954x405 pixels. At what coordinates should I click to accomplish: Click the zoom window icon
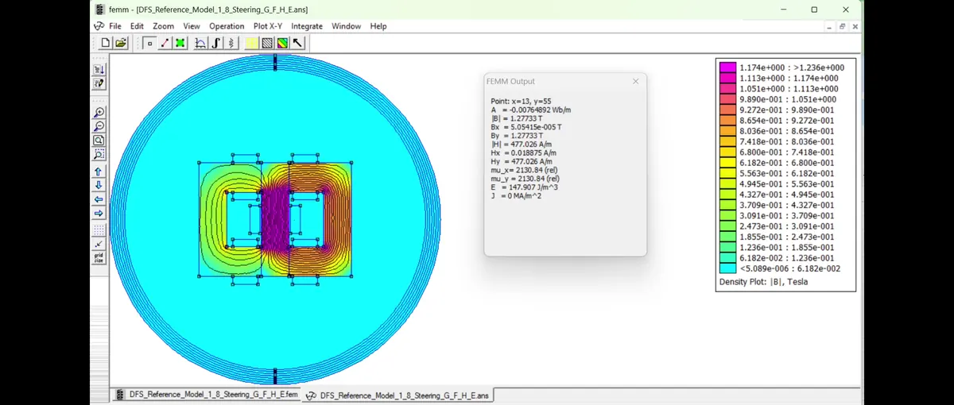(x=99, y=154)
